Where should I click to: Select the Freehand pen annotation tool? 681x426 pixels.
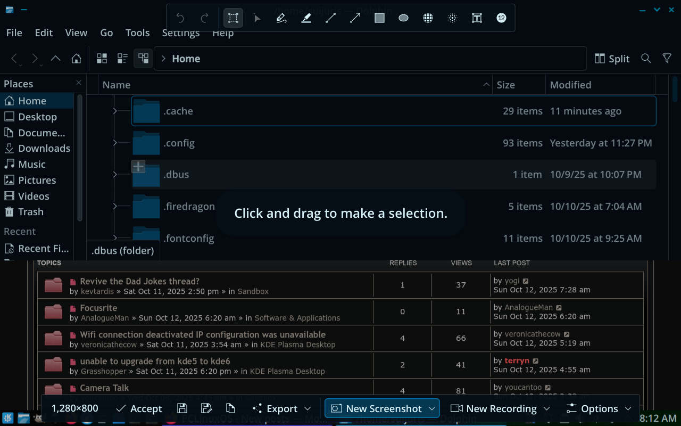pyautogui.click(x=281, y=18)
